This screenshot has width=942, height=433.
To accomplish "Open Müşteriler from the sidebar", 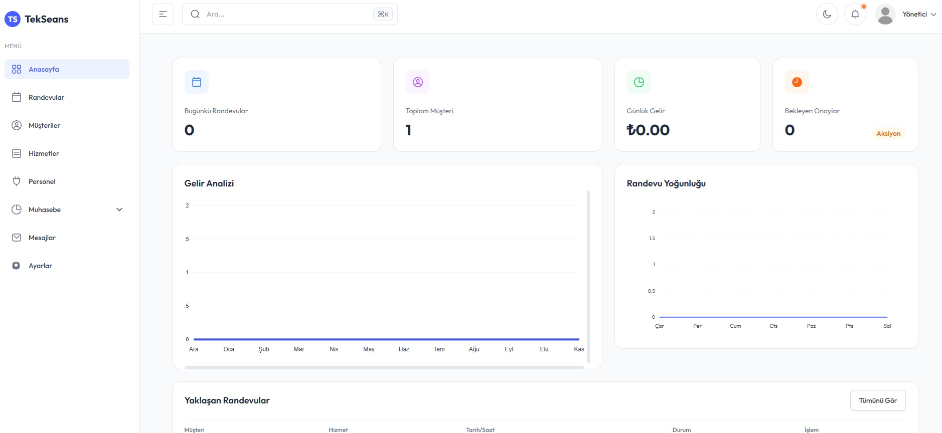I will coord(44,125).
